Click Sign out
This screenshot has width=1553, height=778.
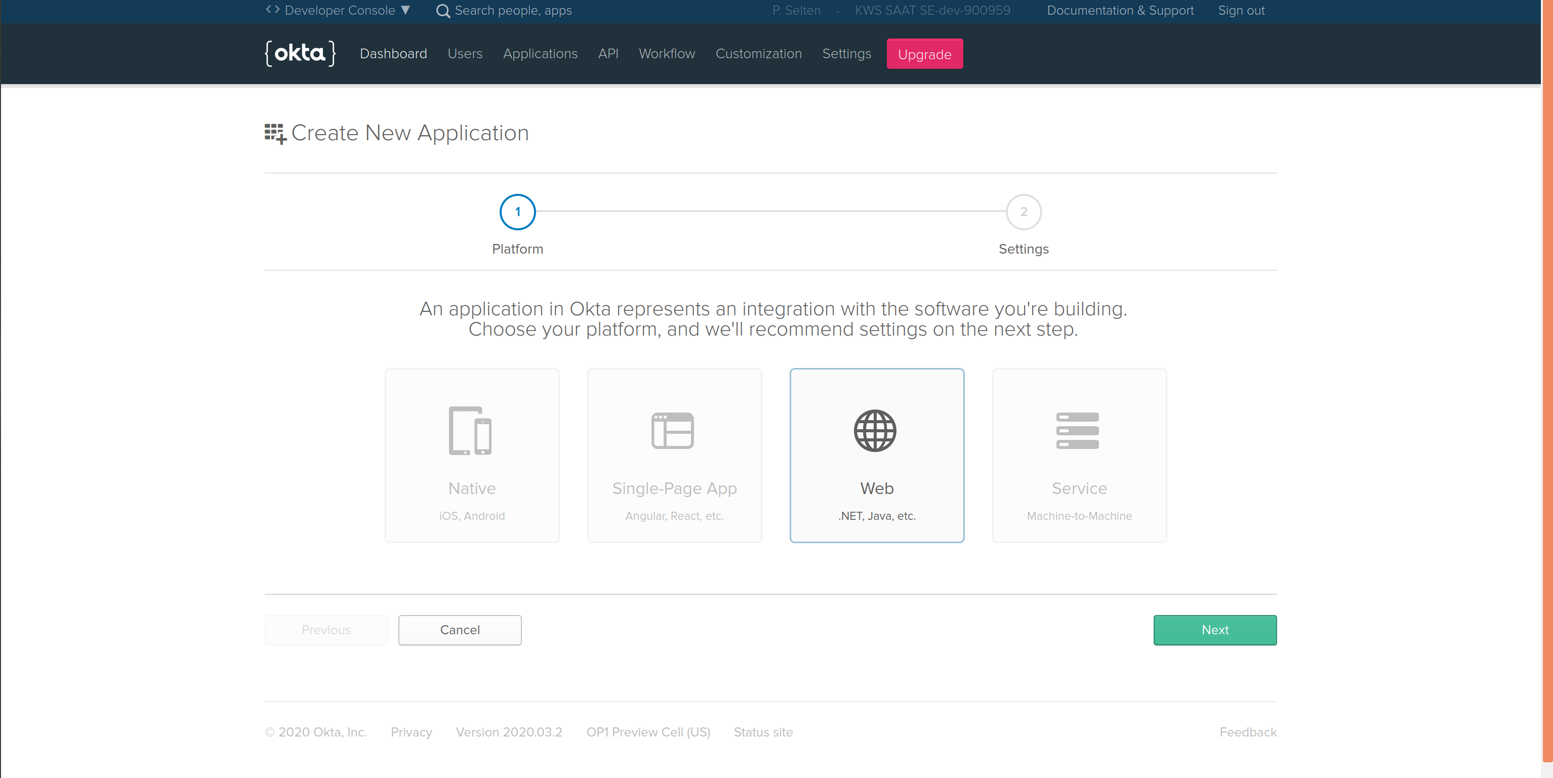[1241, 10]
